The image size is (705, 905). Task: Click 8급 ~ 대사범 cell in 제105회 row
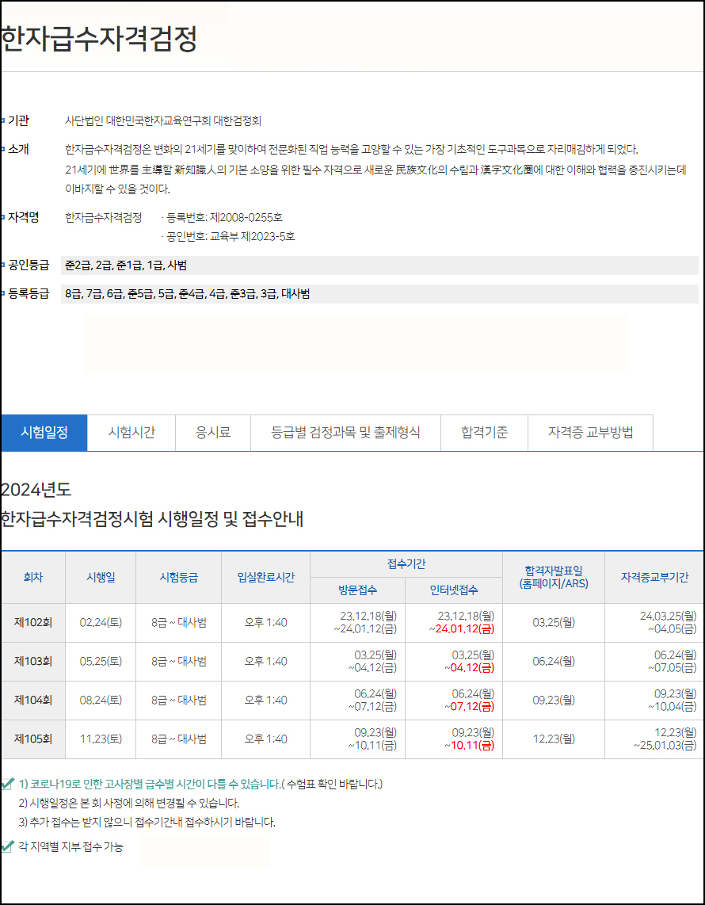click(179, 739)
